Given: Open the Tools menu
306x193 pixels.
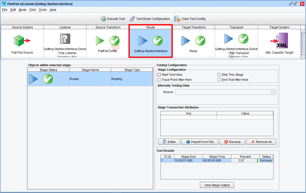Looking at the screenshot, I should click(43, 10).
